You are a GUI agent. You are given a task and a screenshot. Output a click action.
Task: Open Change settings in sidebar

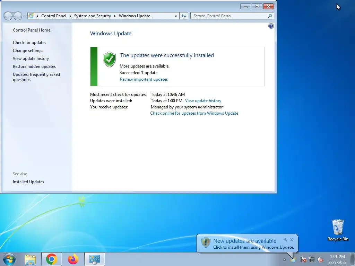(x=27, y=51)
